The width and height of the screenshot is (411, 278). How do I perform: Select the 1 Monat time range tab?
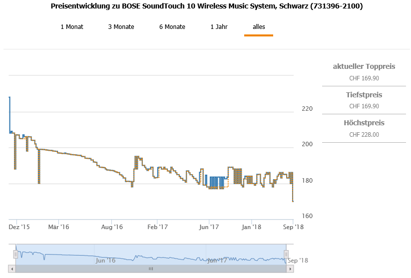[x=72, y=27]
